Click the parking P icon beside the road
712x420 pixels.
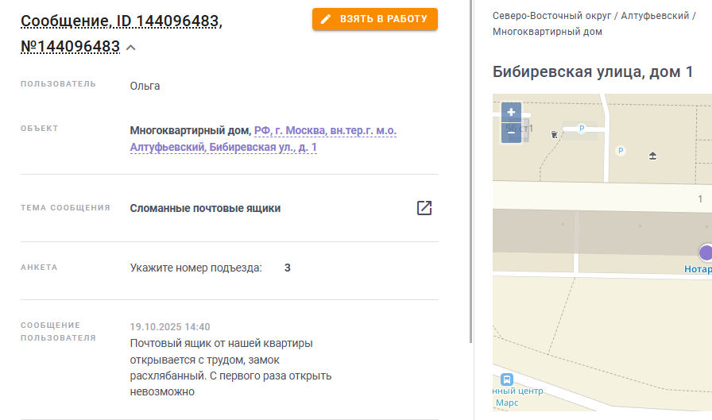point(621,151)
